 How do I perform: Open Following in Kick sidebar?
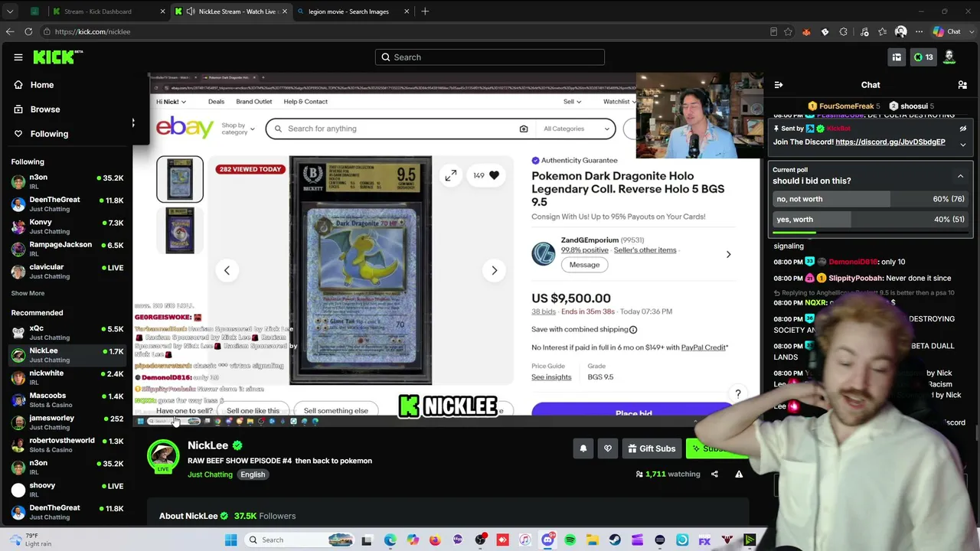pyautogui.click(x=41, y=134)
